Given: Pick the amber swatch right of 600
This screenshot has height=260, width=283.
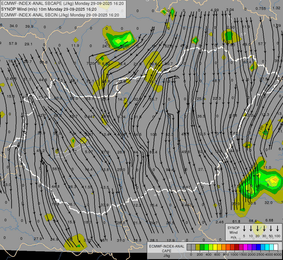Looking at the screenshot, I should 219,247.
